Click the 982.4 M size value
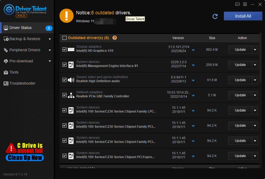The height and width of the screenshot is (179, 265). pyautogui.click(x=212, y=50)
